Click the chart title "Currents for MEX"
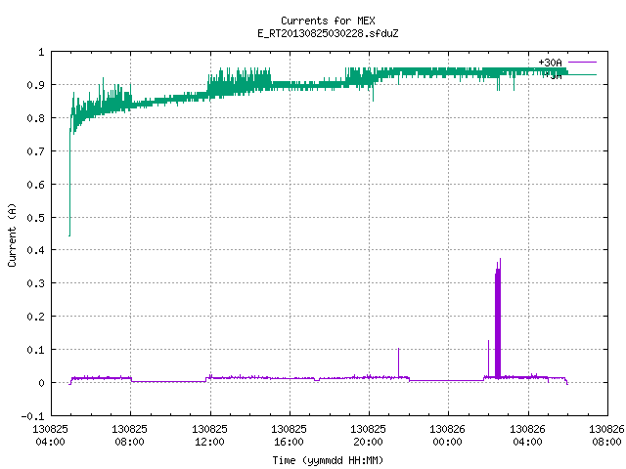Screen dimensions: 626x469 328,21
